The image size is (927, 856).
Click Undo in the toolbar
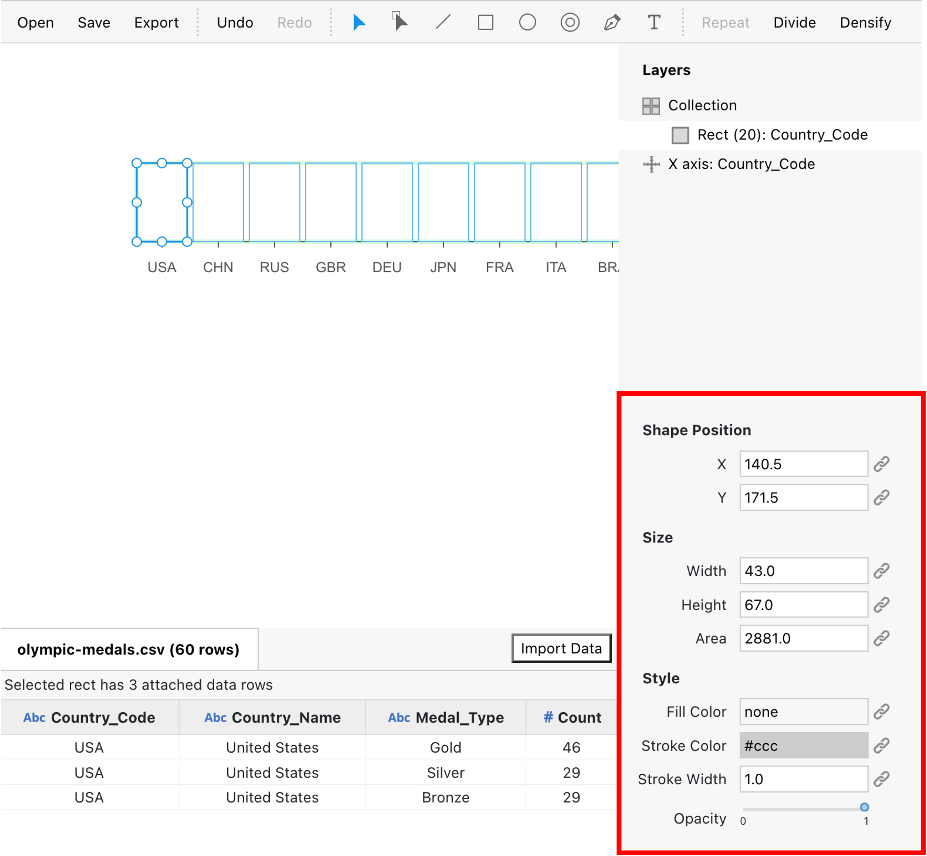[235, 22]
